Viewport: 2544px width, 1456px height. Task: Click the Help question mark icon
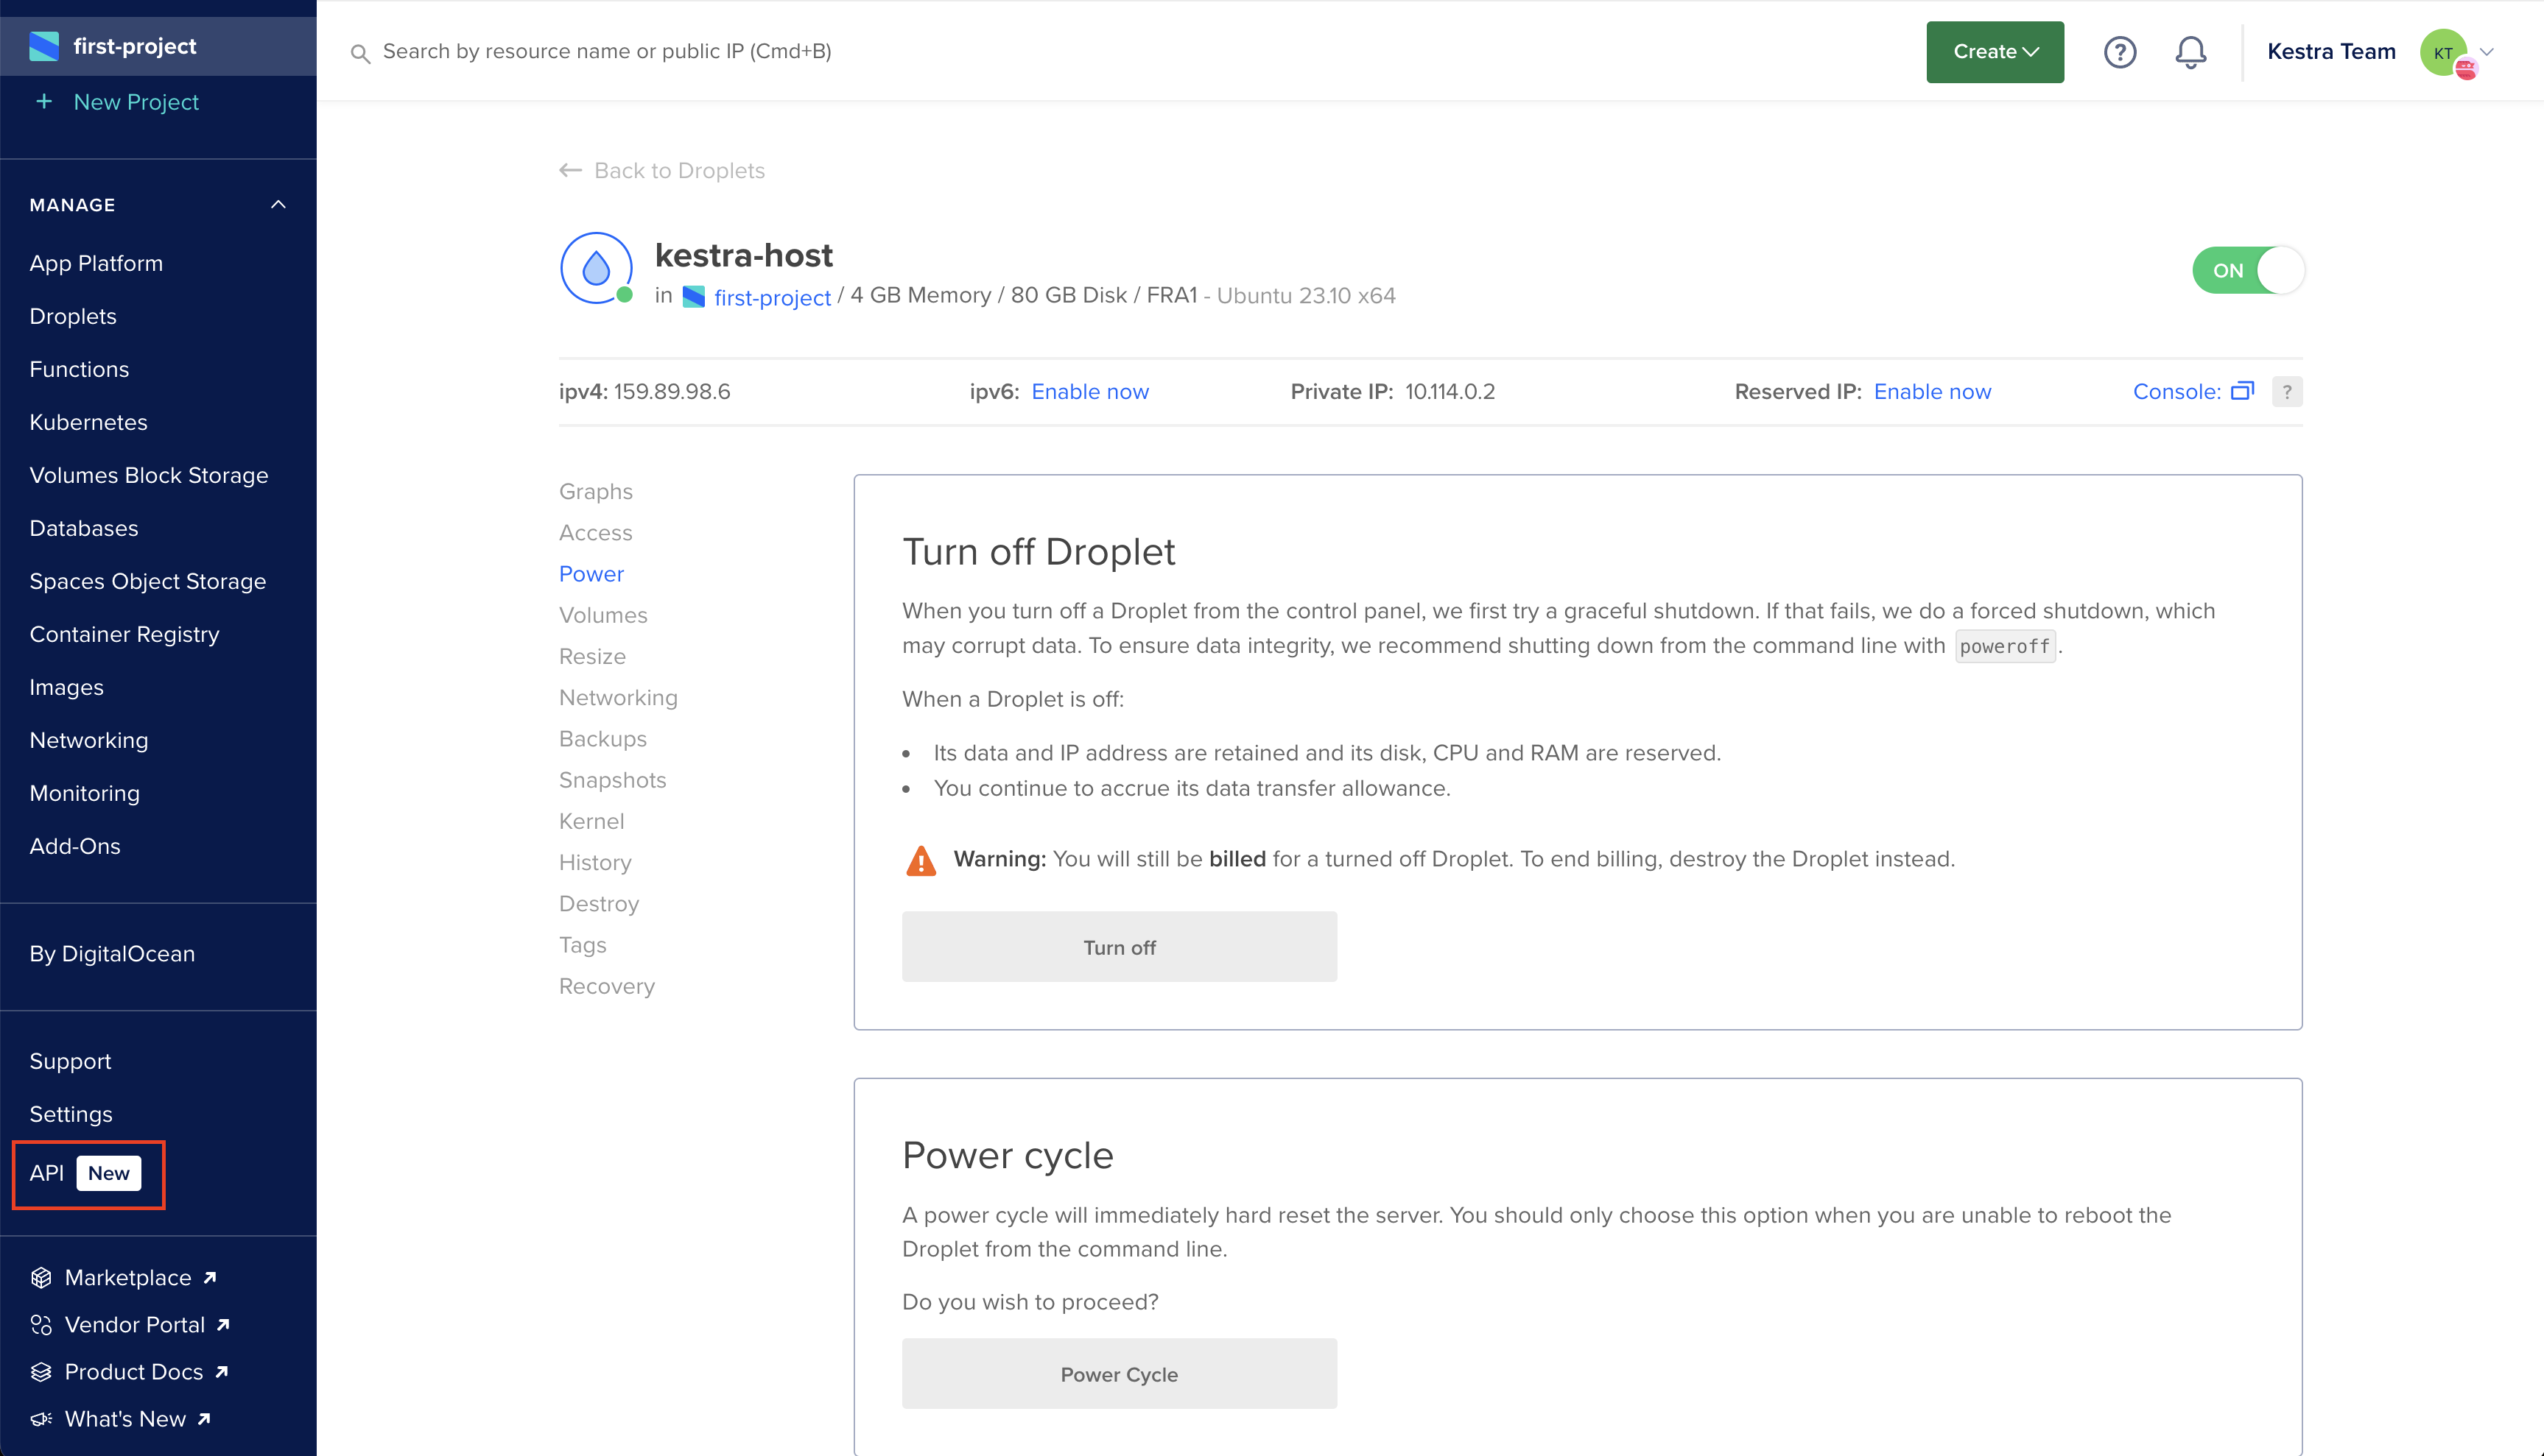pos(2120,51)
